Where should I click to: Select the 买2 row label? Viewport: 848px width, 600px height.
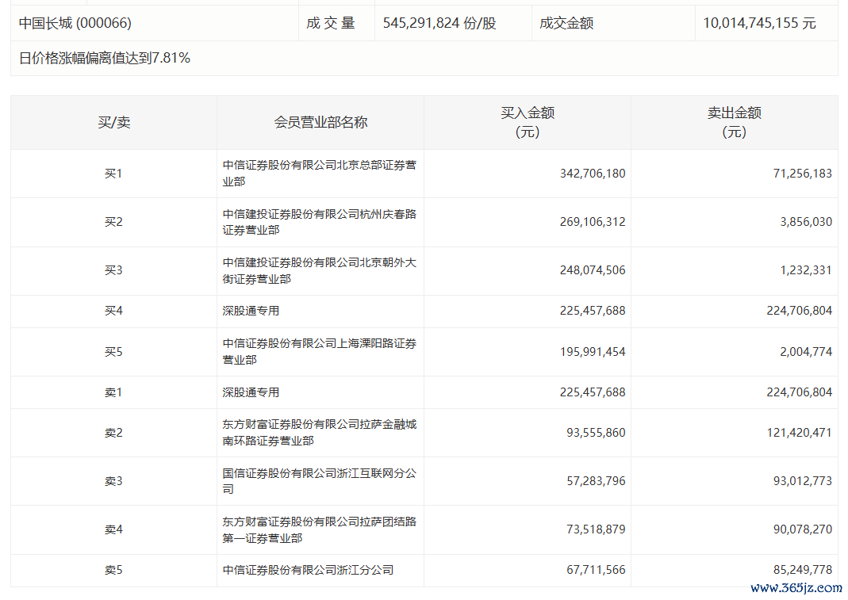(x=113, y=222)
